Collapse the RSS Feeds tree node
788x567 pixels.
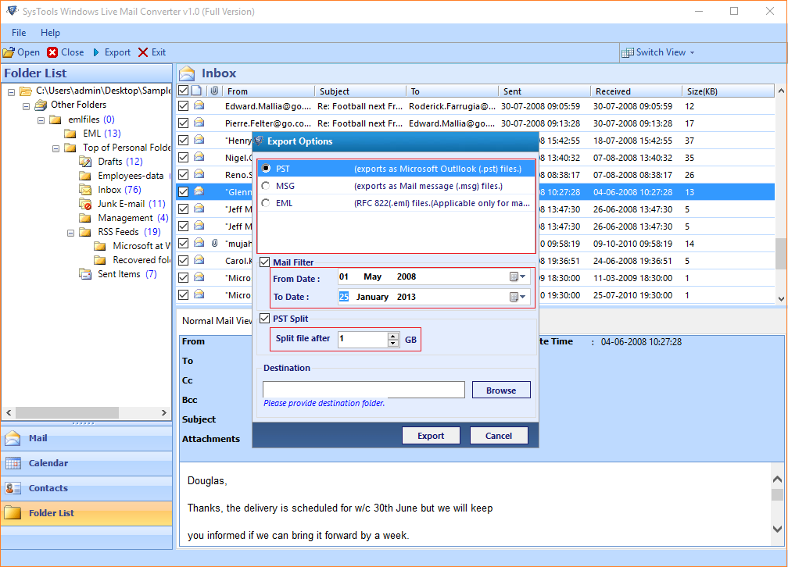point(71,233)
